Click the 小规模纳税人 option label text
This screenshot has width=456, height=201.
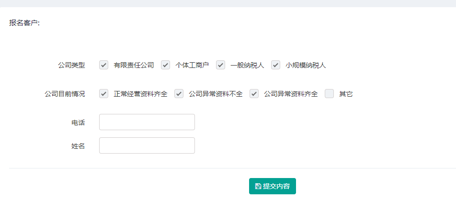pos(306,66)
